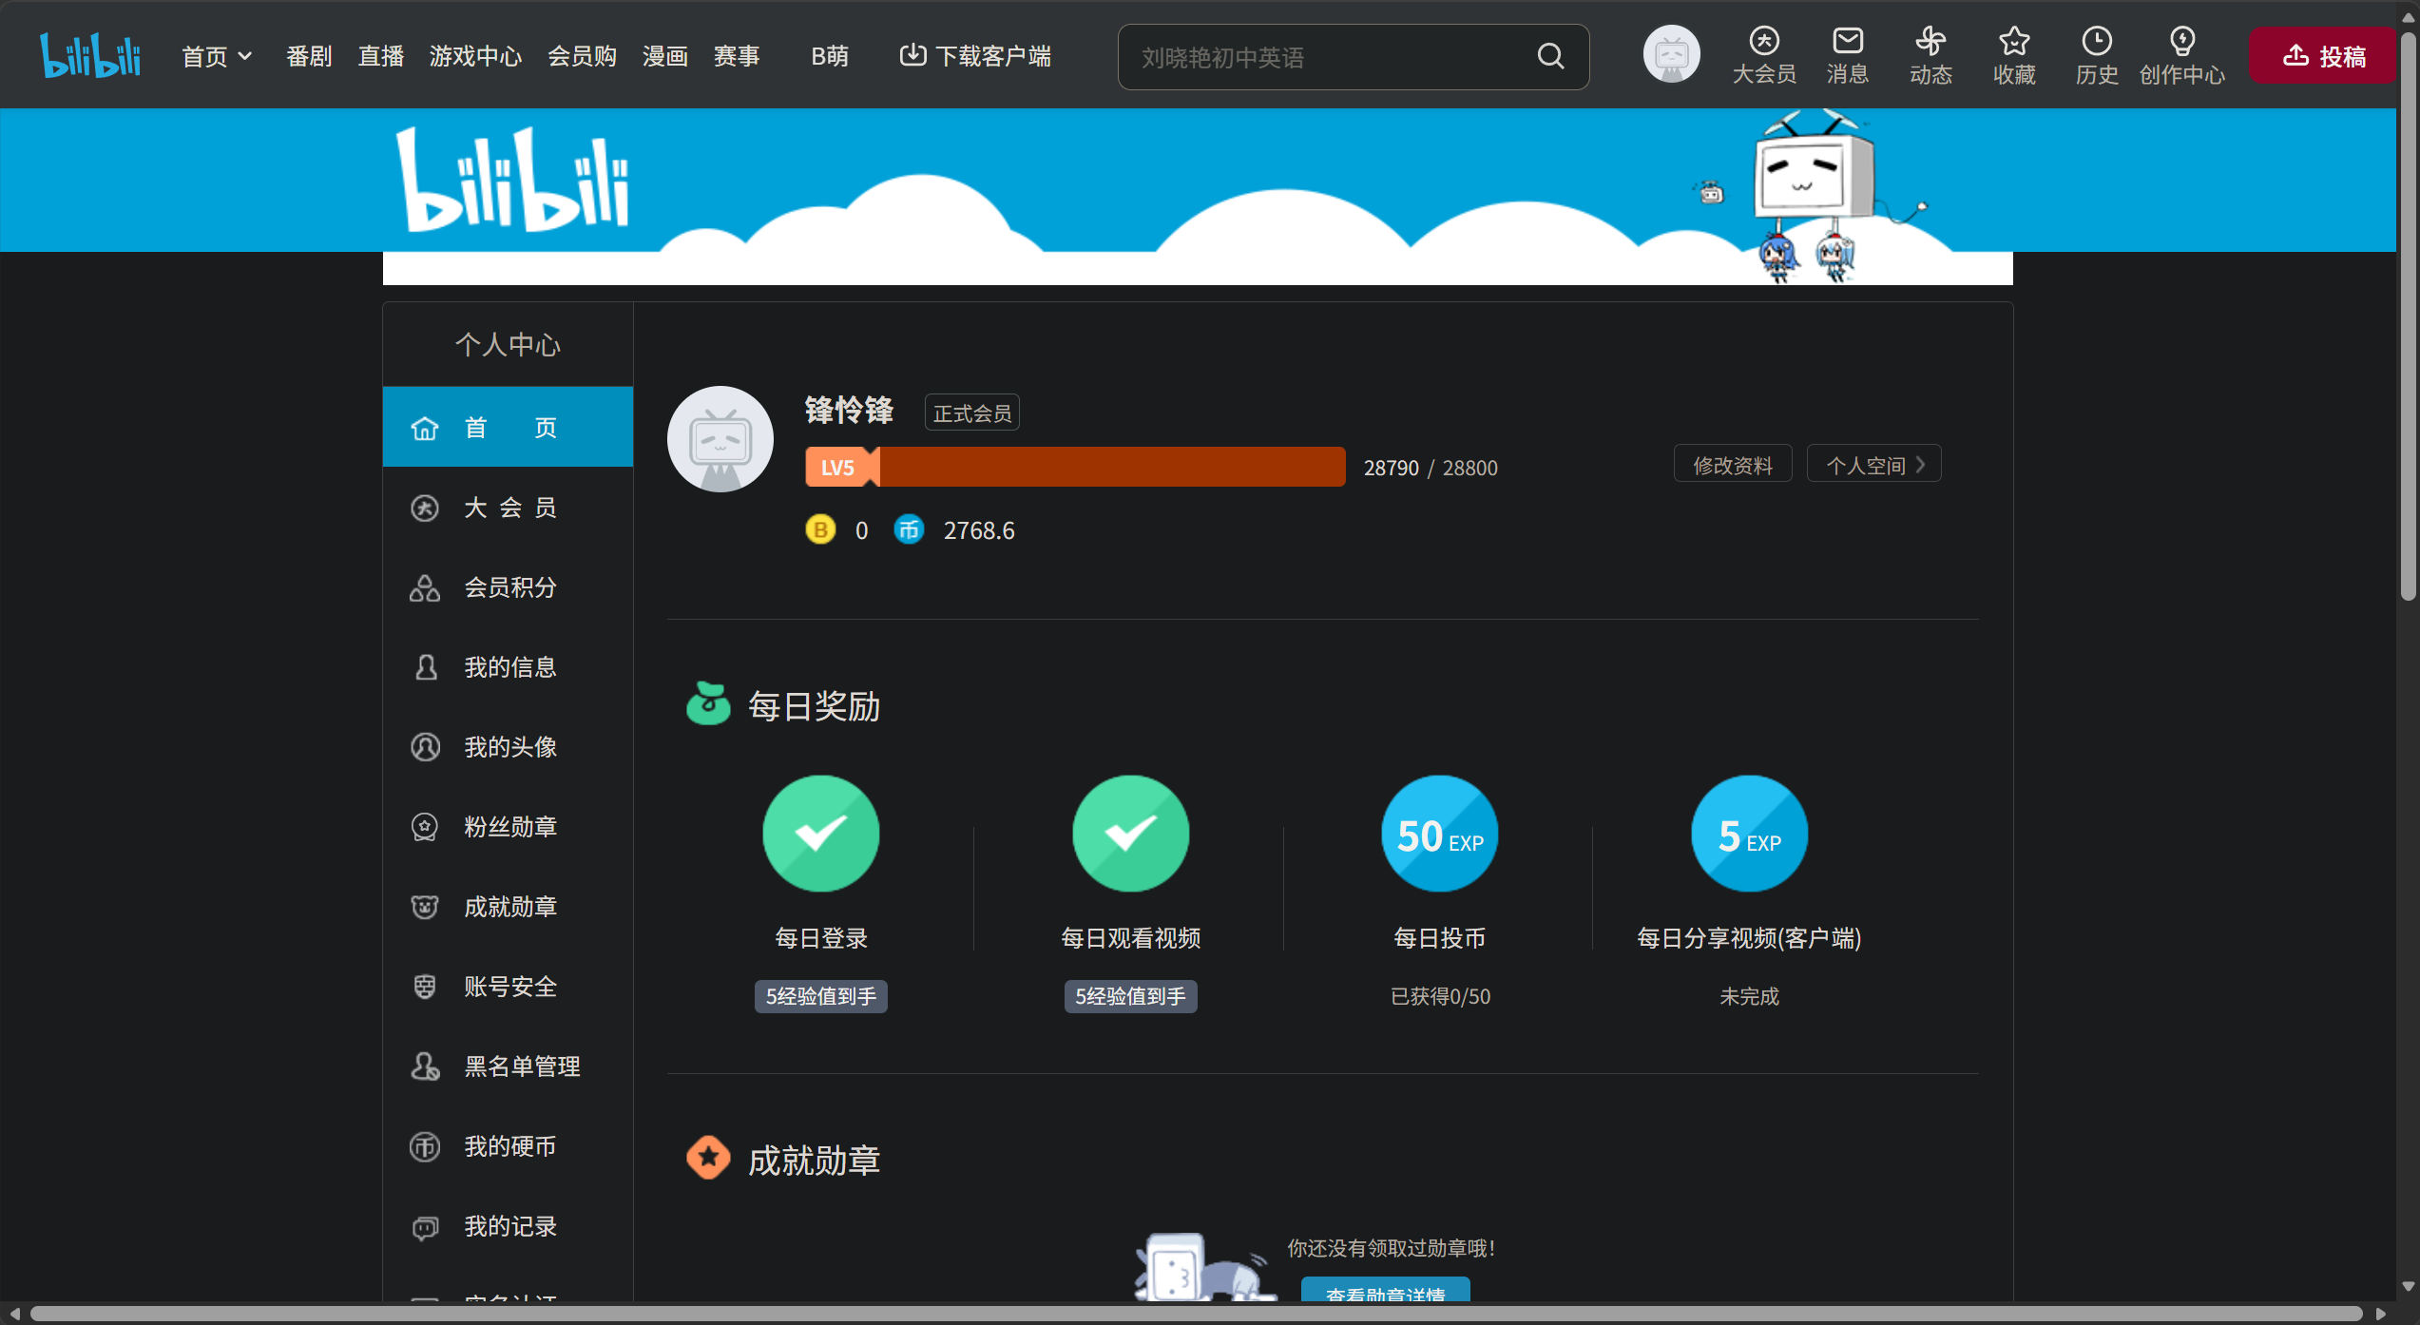Click the 每日投币 50 EXP badge
Viewport: 2420px width, 1325px height.
pyautogui.click(x=1439, y=834)
